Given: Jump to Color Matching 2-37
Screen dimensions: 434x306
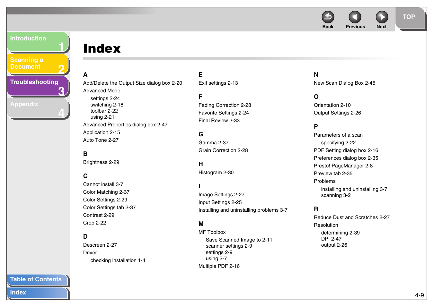Looking at the screenshot, I should point(106,192).
